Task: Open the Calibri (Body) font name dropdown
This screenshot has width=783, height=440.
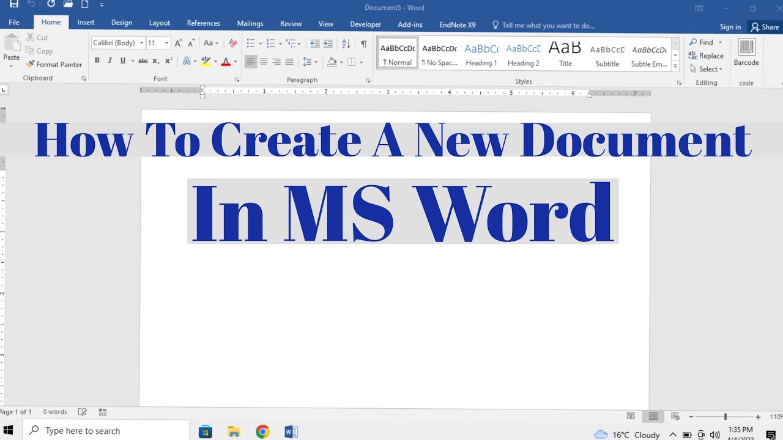Action: pos(141,43)
